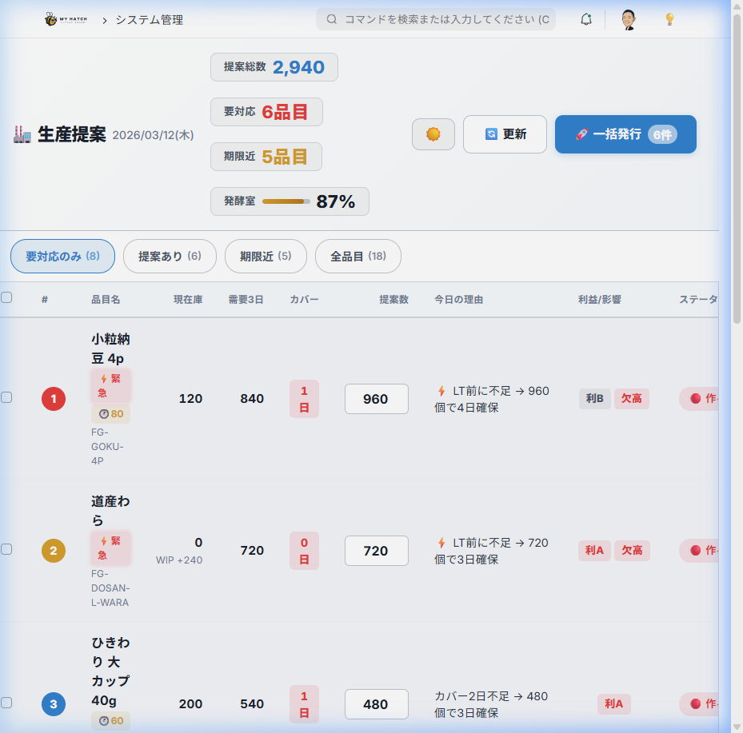Click the lightbulb tips icon
The height and width of the screenshot is (733, 743).
[x=670, y=19]
